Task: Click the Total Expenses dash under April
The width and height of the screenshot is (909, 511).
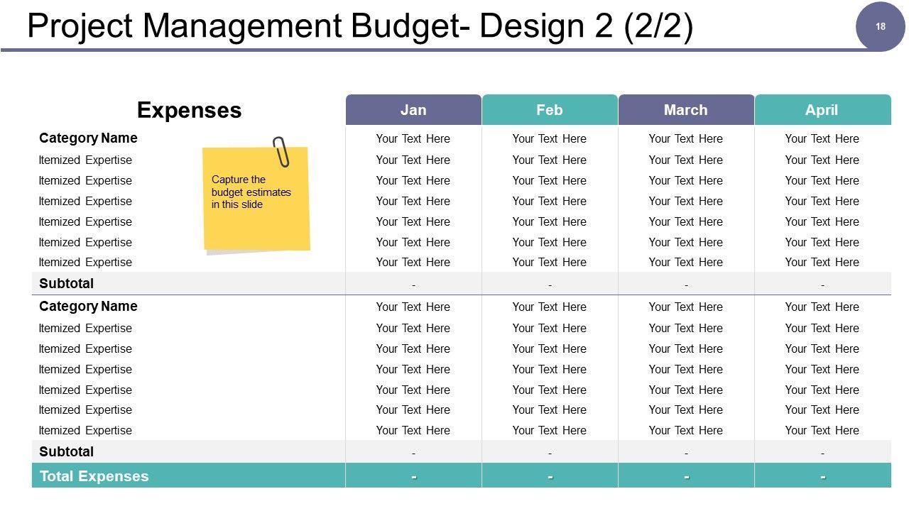Action: (x=822, y=476)
